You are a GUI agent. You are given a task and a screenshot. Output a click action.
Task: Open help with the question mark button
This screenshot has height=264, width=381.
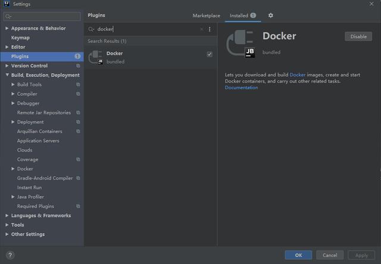click(x=10, y=255)
